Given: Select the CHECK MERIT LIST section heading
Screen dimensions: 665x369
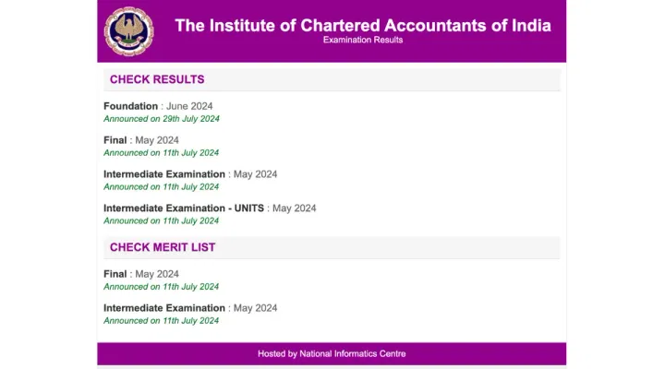Looking at the screenshot, I should pyautogui.click(x=163, y=247).
